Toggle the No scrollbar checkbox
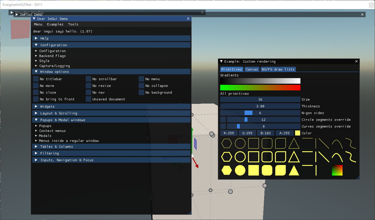Viewport: 375px width, 220px height. pos(89,79)
